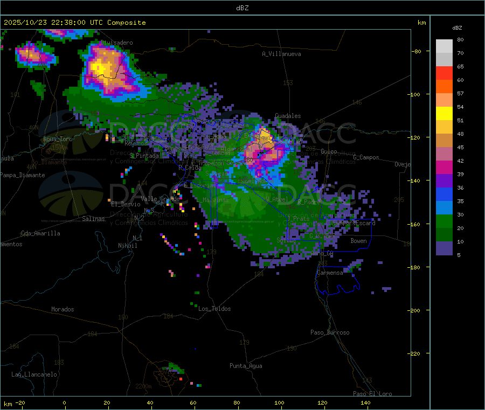The width and height of the screenshot is (485, 410).
Task: Click route number '205' near the right edge
Action: point(399,200)
